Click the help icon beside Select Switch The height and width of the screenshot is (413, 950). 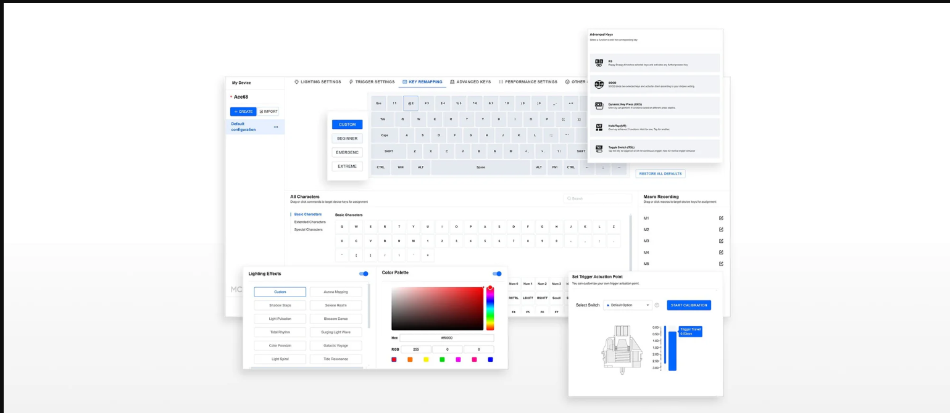(x=657, y=305)
